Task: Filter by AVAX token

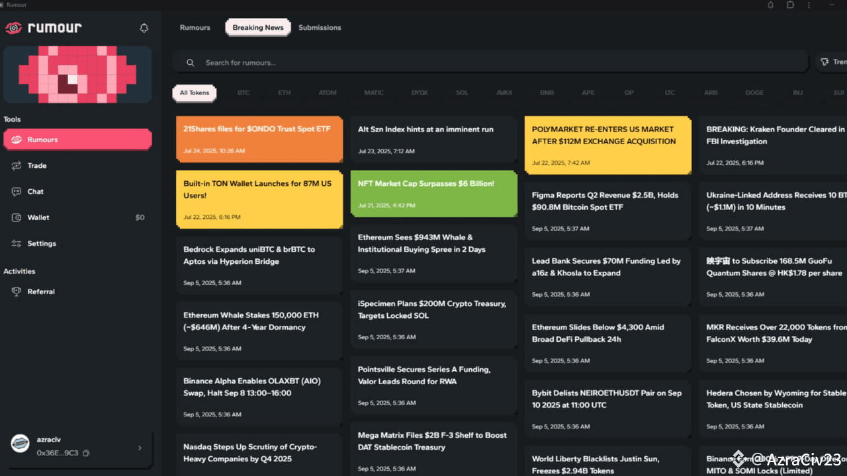Action: coord(504,93)
